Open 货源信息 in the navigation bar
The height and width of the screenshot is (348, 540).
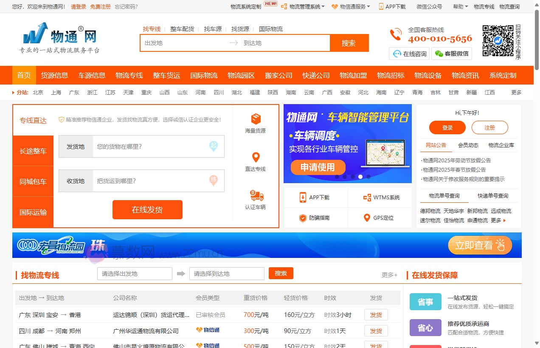point(54,75)
